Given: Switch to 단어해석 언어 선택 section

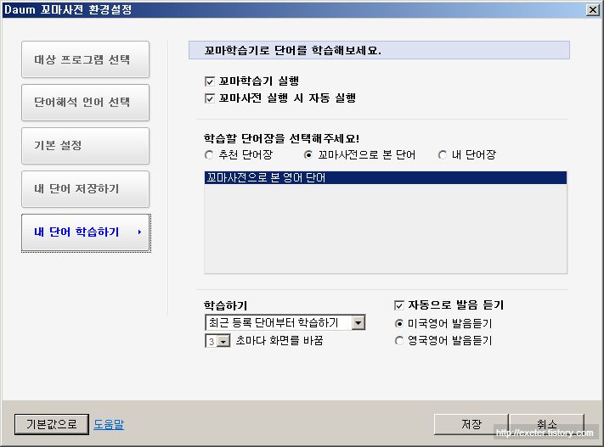Looking at the screenshot, I should point(85,103).
